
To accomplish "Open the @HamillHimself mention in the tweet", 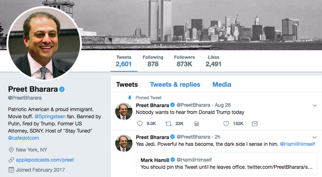I will (x=297, y=144).
